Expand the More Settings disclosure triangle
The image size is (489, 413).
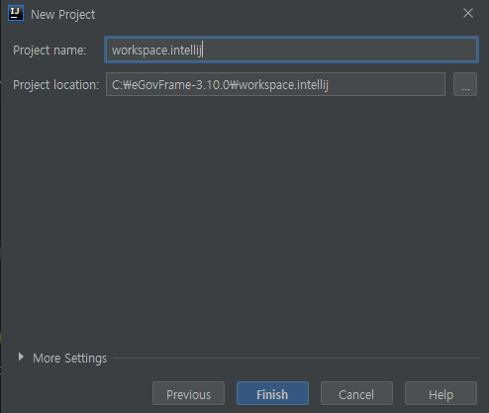21,357
